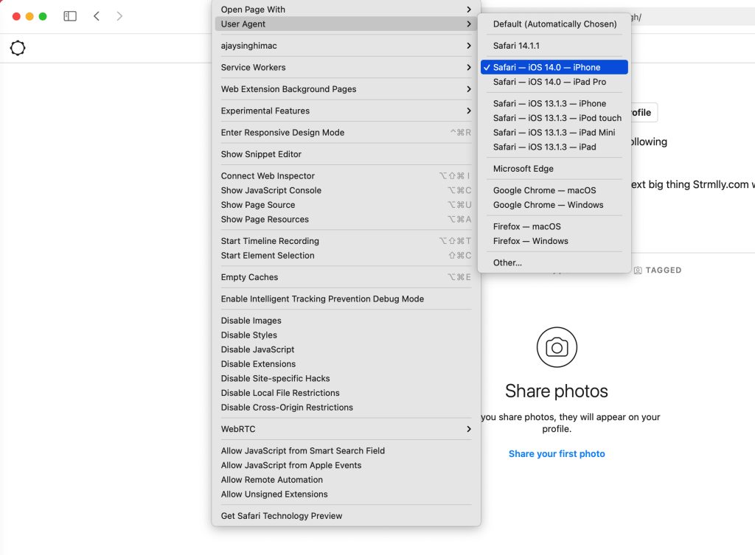Select Safari iOS 13.1.3 iPod touch
The image size is (755, 555).
pyautogui.click(x=554, y=118)
